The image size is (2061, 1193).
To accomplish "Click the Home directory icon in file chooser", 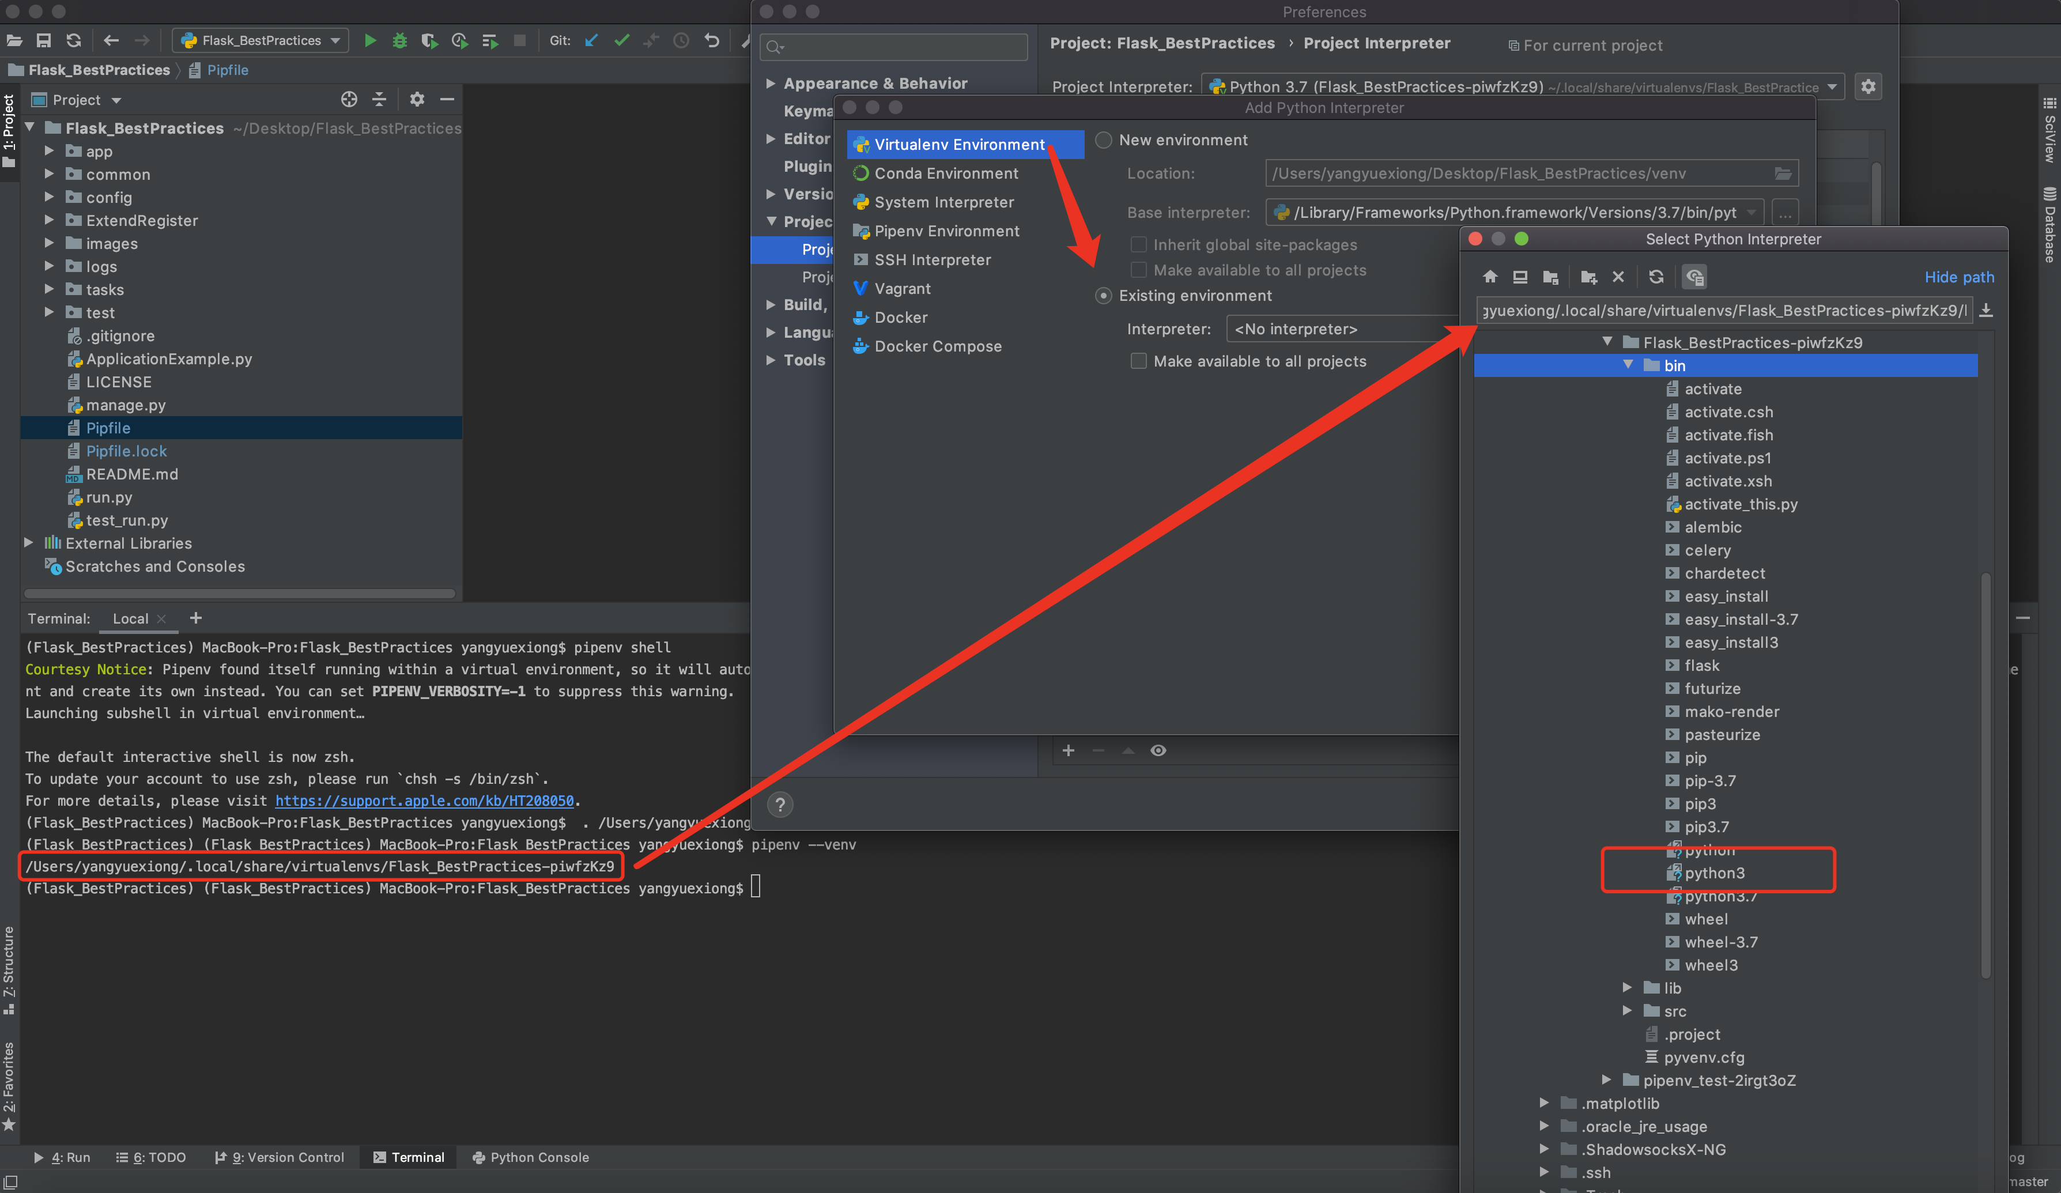I will (1489, 277).
